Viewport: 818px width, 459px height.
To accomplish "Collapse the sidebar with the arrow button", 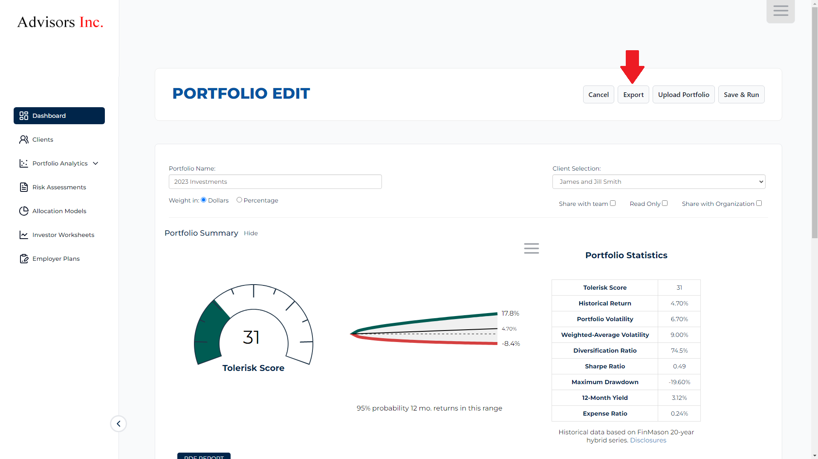I will (x=119, y=424).
